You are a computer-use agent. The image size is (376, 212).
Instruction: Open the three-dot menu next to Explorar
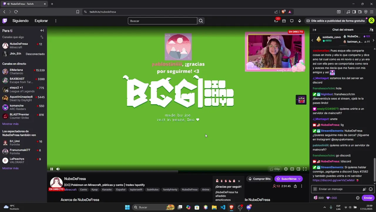tap(56, 21)
